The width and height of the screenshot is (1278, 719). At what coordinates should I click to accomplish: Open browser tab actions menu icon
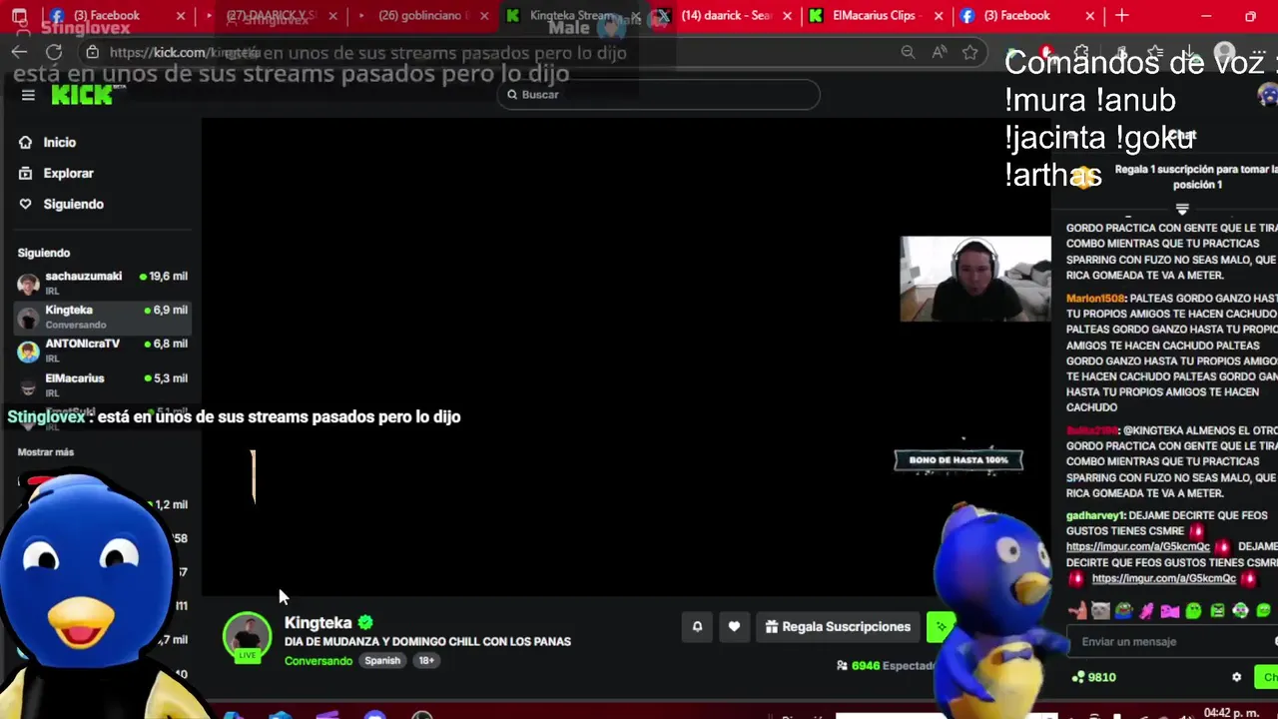point(19,16)
